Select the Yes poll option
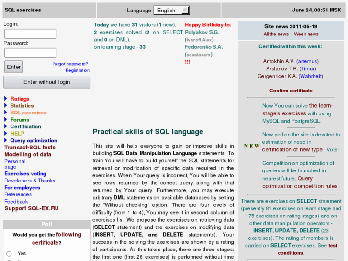This screenshot has height=261, width=348. tap(9, 254)
